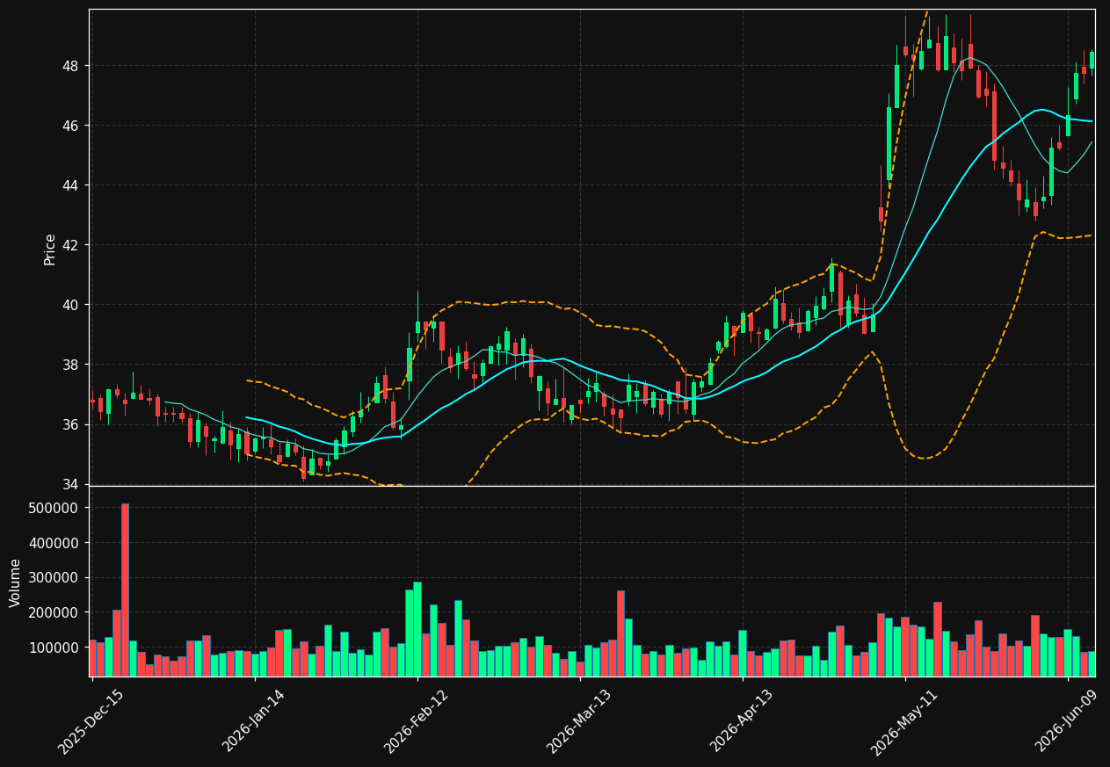Click the 100000 volume tick label

pos(54,648)
